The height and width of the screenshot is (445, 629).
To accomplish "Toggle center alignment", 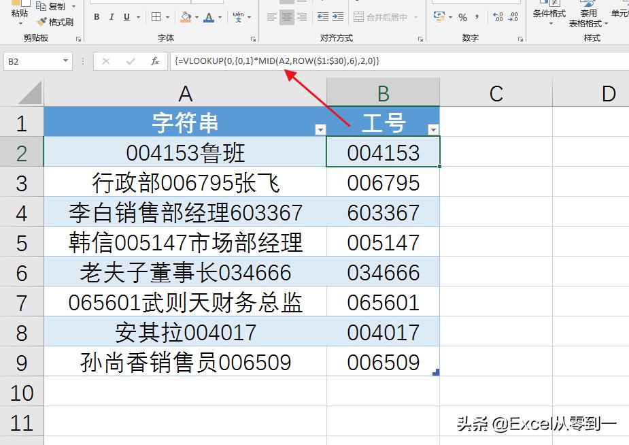I will 288,16.
